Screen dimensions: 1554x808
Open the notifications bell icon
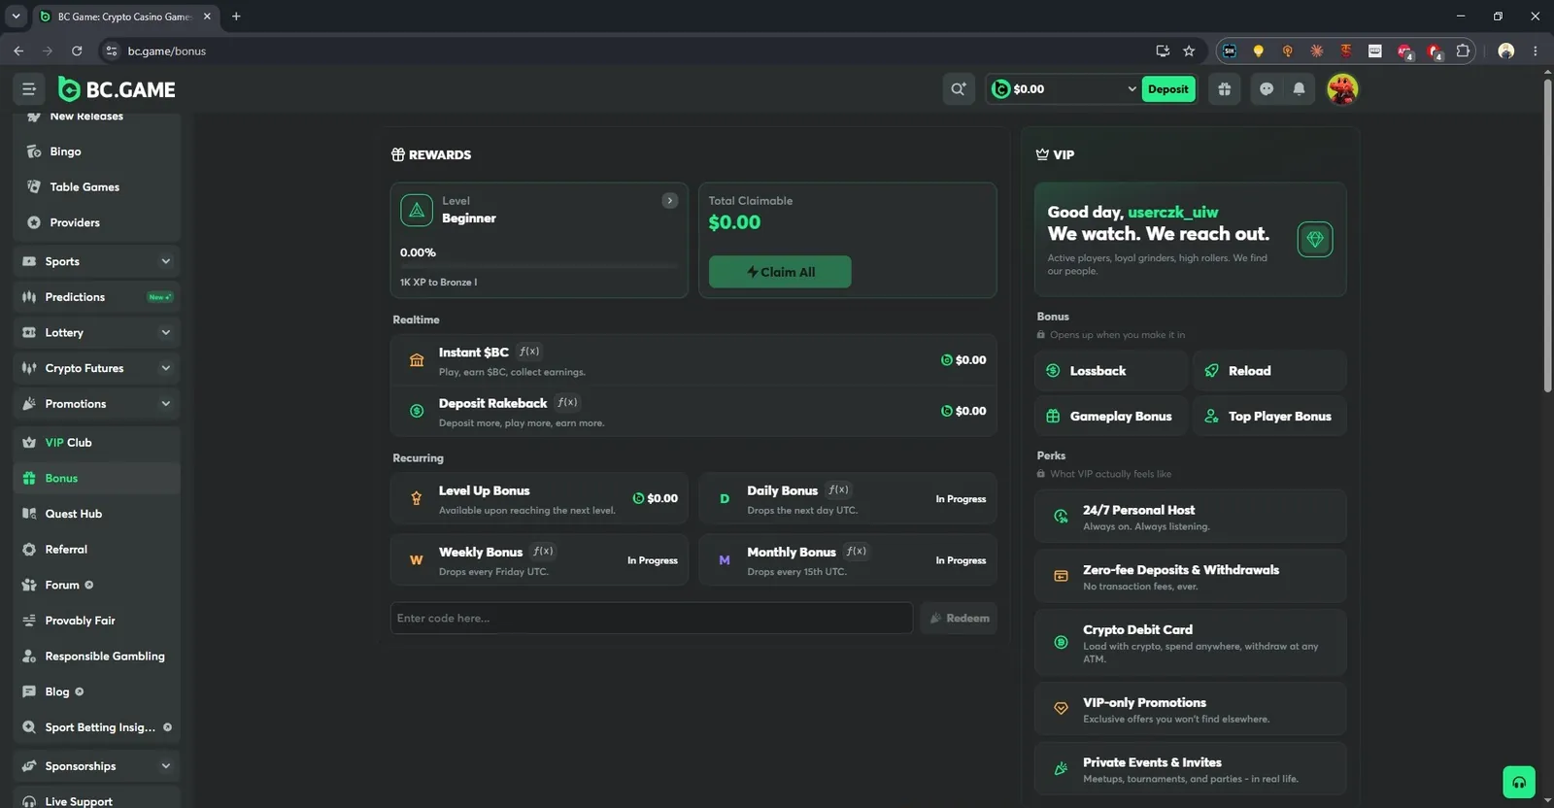click(1299, 89)
